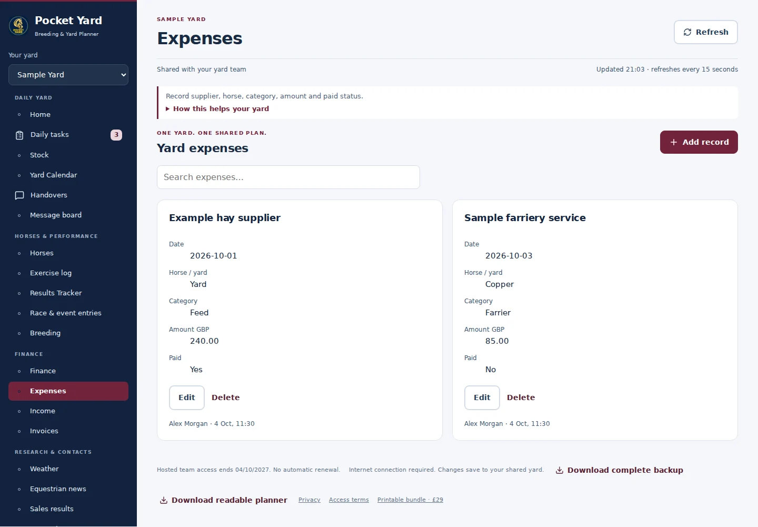This screenshot has height=527, width=758.
Task: Open Handovers page
Action: pyautogui.click(x=68, y=195)
